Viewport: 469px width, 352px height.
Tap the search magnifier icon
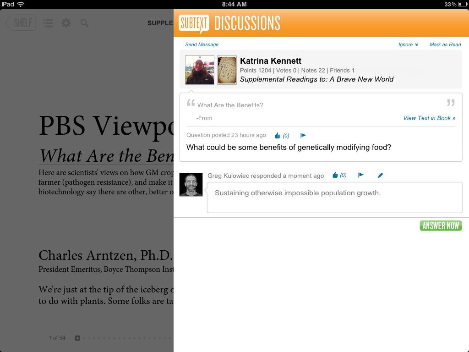click(84, 23)
